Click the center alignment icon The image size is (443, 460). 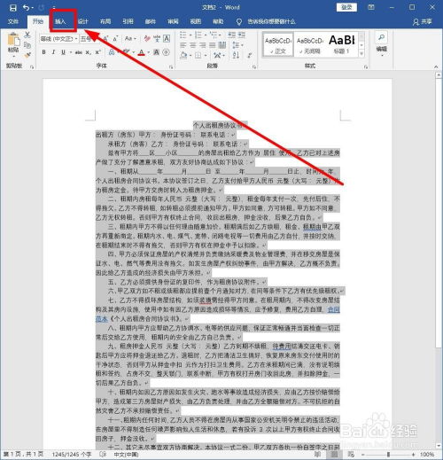click(193, 45)
